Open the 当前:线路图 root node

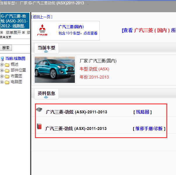pyautogui.click(x=15, y=58)
